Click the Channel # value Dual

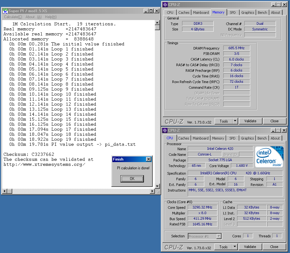pyautogui.click(x=260, y=24)
